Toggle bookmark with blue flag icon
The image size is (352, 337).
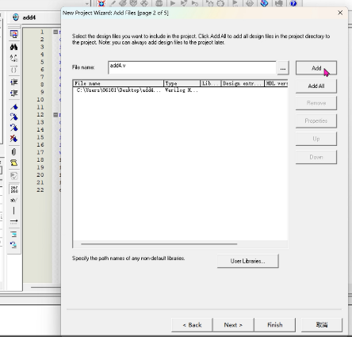pos(13,107)
